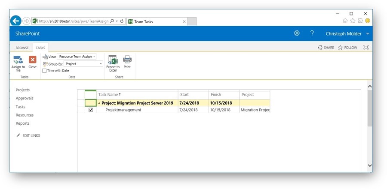Close the Team Tasks browser tab
This screenshot has height=189, width=387.
(184, 22)
